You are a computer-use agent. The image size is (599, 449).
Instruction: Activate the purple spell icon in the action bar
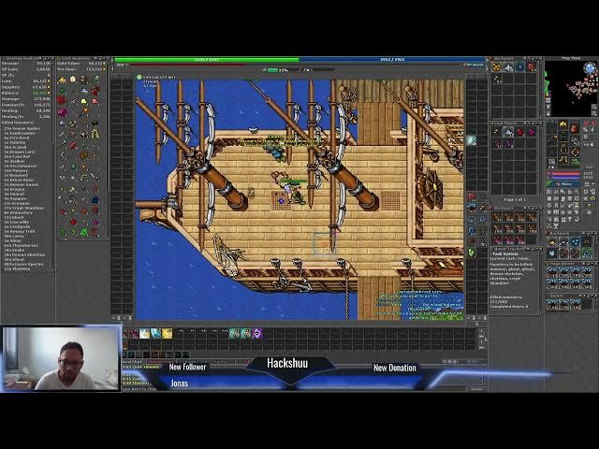(256, 333)
